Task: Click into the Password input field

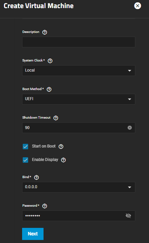Action: click(x=74, y=216)
